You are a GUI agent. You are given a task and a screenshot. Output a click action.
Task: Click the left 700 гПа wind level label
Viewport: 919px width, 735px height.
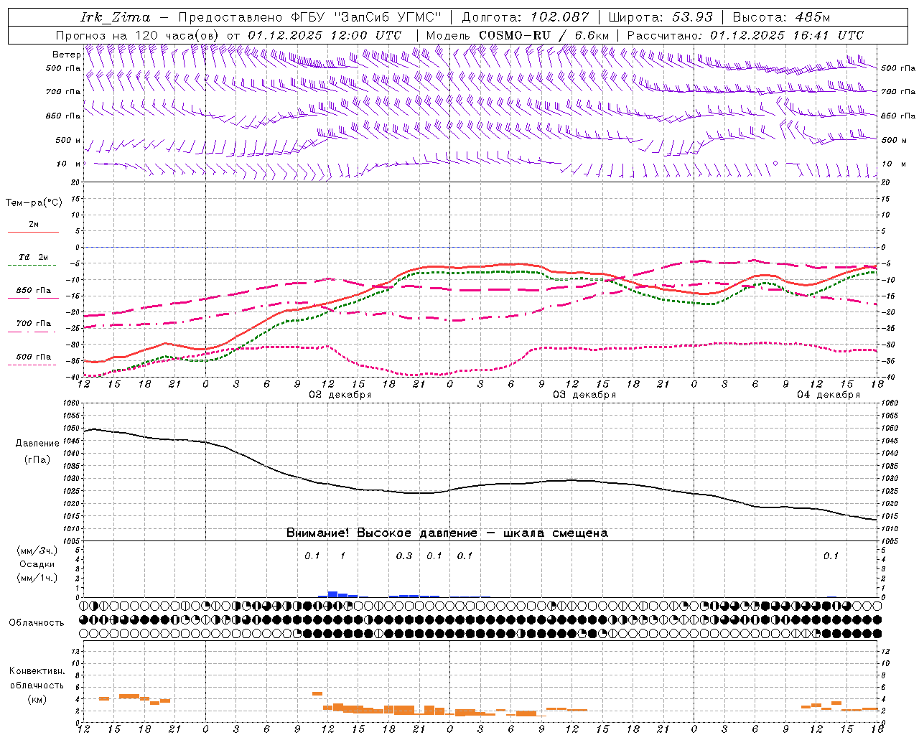click(x=63, y=92)
